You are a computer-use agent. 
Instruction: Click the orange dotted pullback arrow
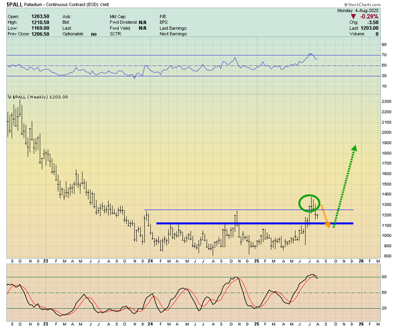[x=325, y=216]
